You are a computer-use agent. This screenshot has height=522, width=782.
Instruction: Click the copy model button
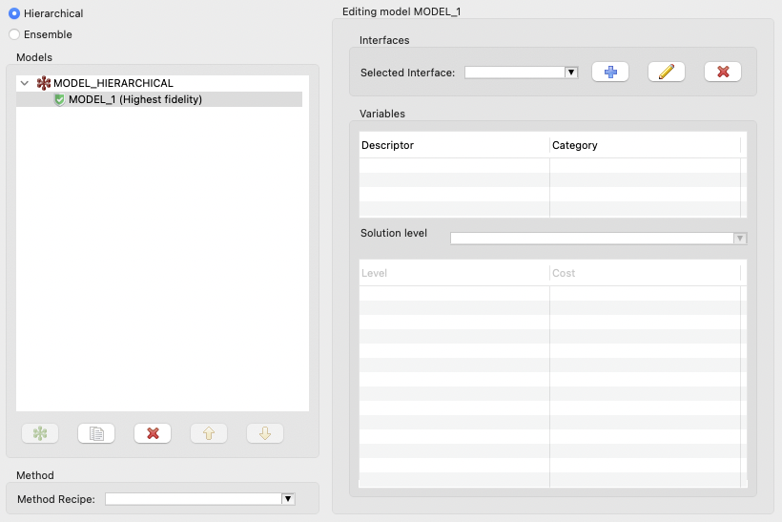tap(96, 433)
